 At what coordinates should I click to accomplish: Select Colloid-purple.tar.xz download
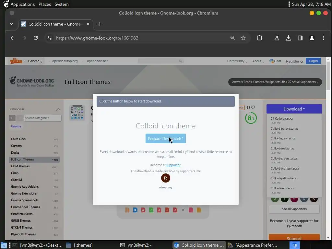pyautogui.click(x=284, y=128)
